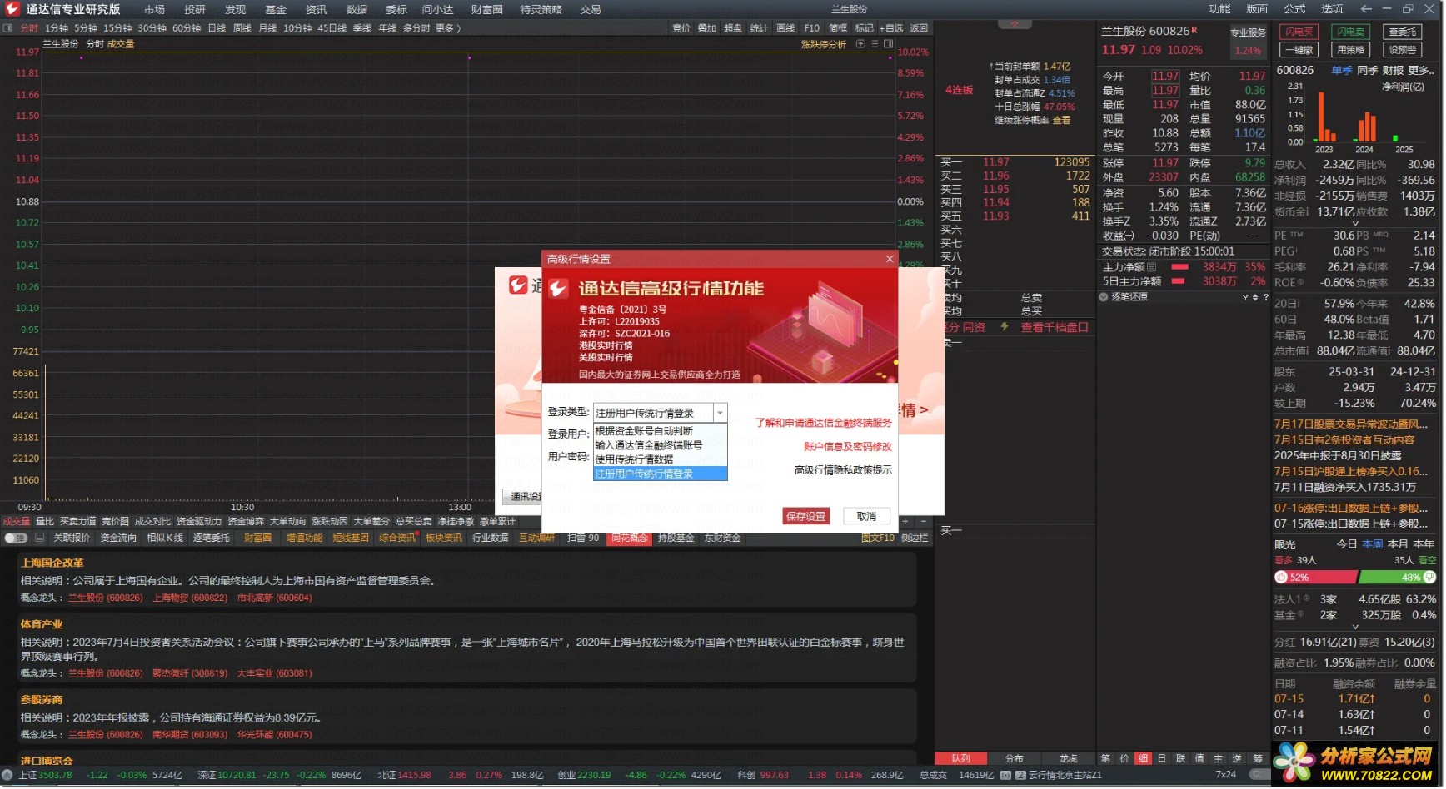Click the back arrow icon in title bar
This screenshot has width=1446, height=789.
1367,9
